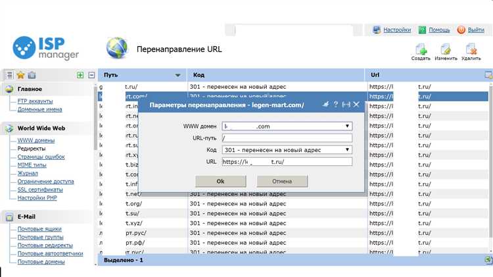Sort table by Путь column header
Screen dimensions: 493x277
pos(143,75)
